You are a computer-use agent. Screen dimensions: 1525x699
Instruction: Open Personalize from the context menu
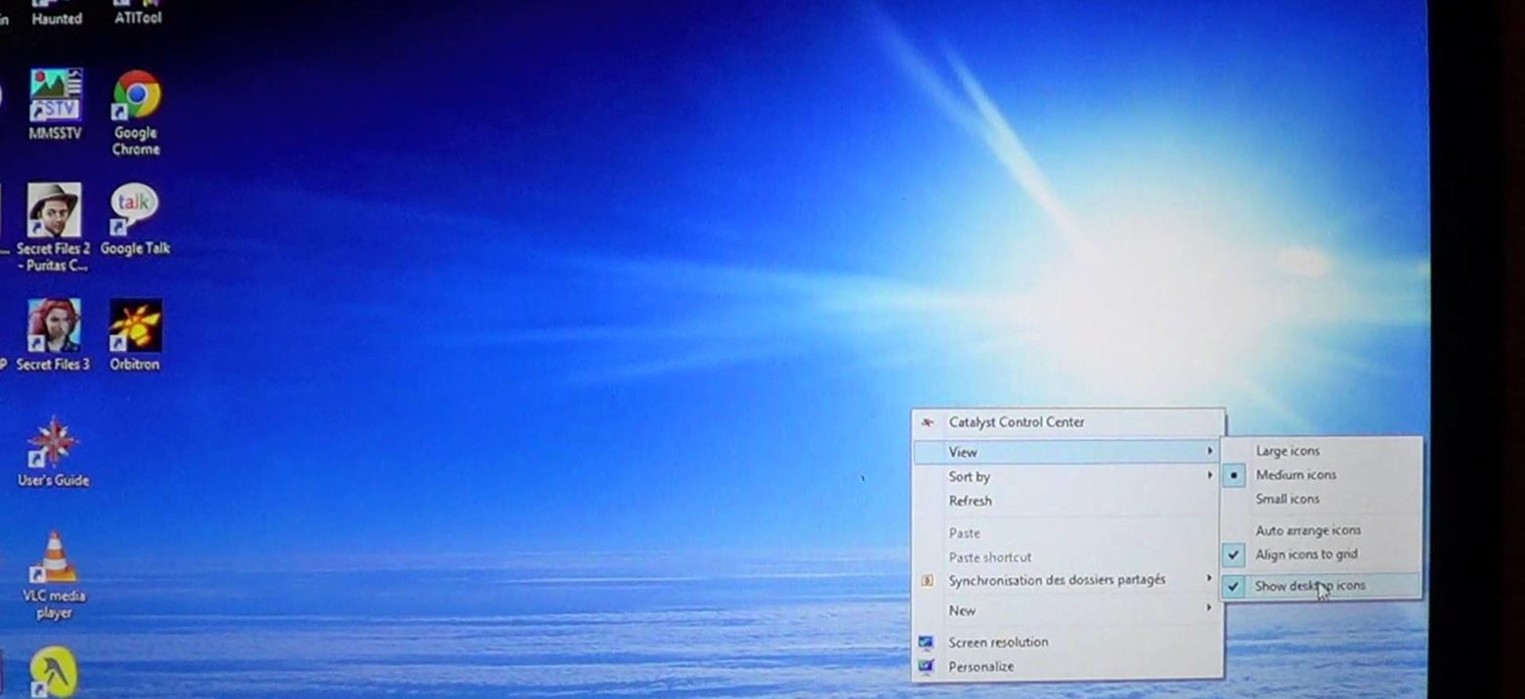coord(980,666)
